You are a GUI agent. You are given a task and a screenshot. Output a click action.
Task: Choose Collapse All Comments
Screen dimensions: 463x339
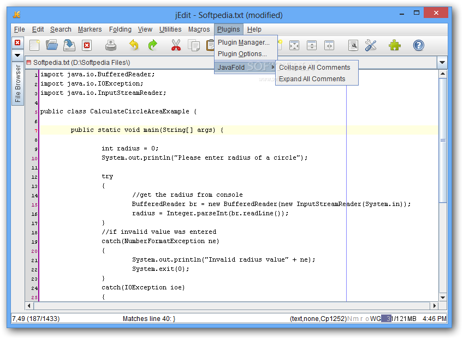(317, 68)
